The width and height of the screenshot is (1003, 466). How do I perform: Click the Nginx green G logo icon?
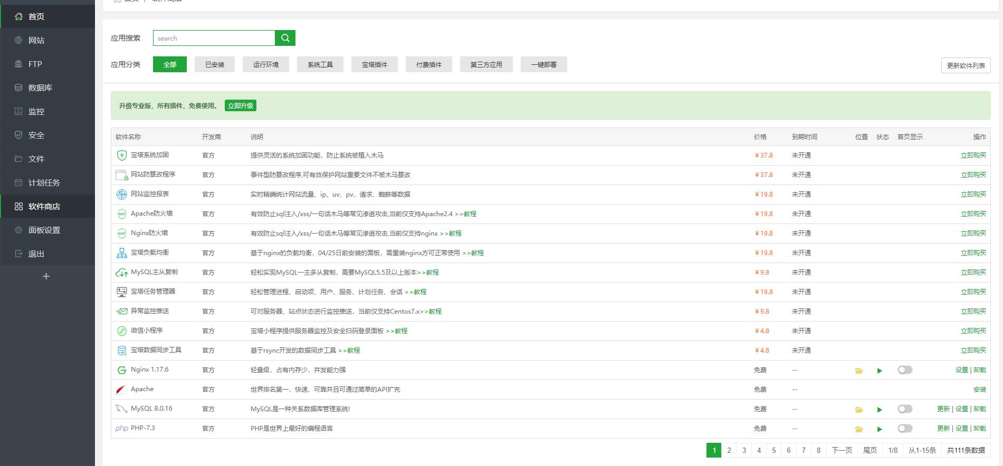122,370
